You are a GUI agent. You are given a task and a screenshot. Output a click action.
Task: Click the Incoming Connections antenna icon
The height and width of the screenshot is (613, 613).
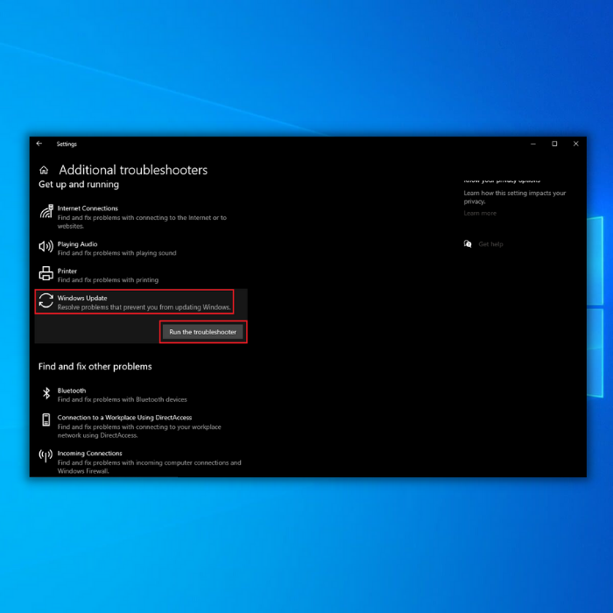(46, 455)
